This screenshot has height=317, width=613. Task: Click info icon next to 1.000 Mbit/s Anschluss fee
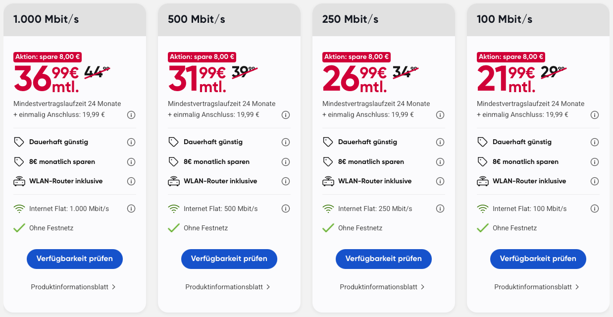(131, 115)
